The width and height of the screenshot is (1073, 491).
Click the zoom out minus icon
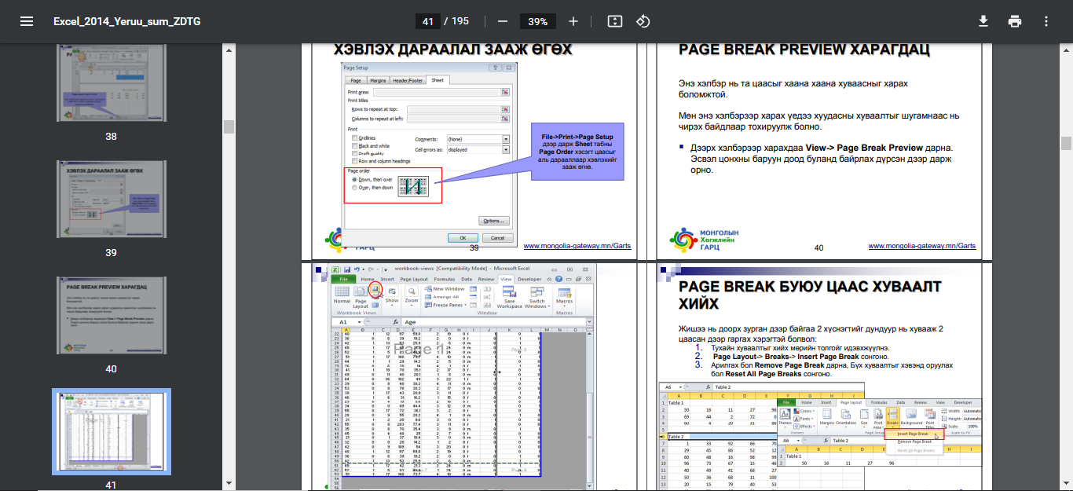503,21
